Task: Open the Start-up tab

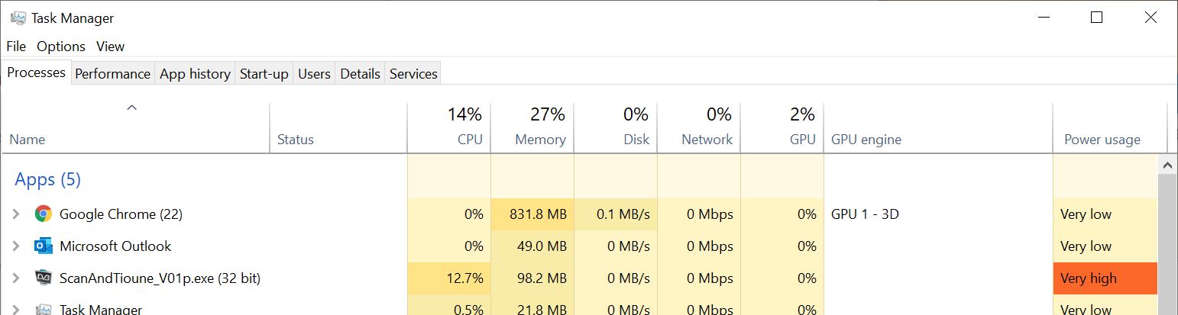Action: (x=264, y=74)
